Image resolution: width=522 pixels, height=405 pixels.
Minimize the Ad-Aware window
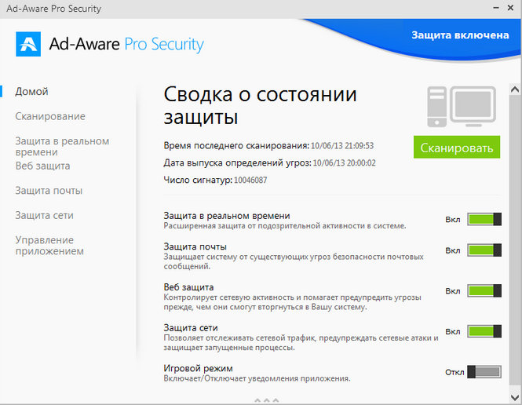coord(495,8)
